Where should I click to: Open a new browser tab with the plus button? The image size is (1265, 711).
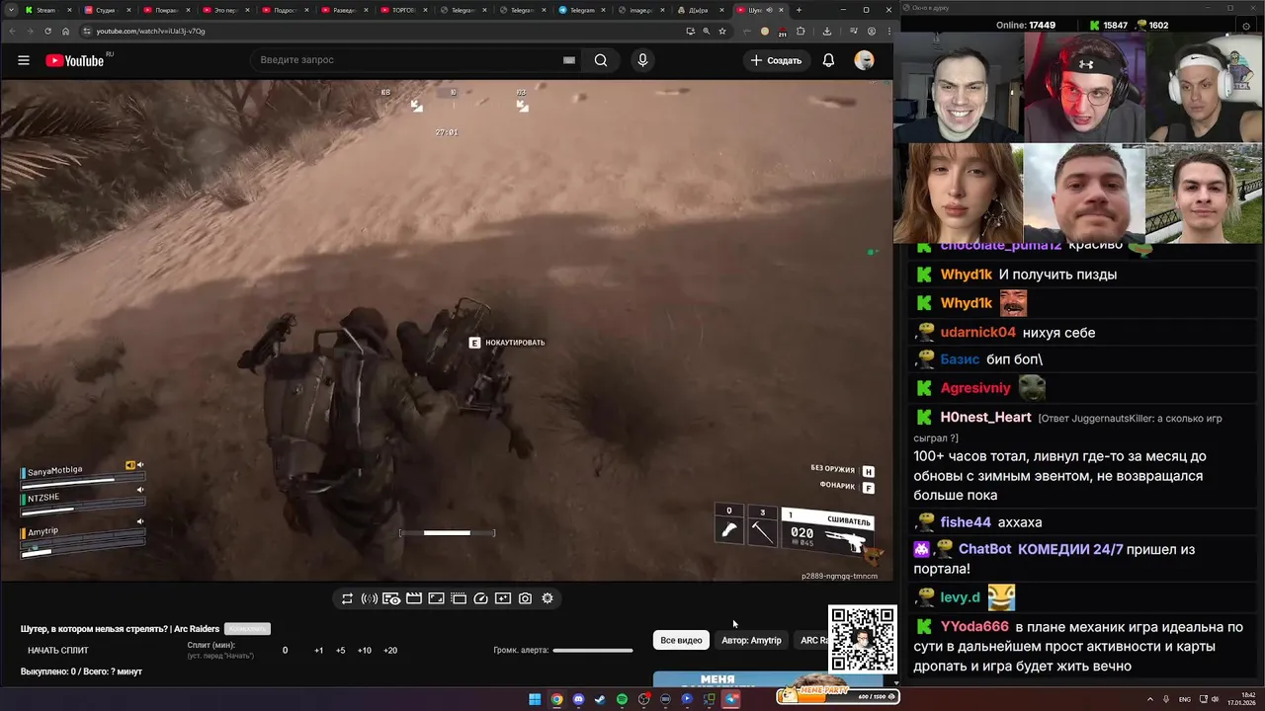pos(800,10)
